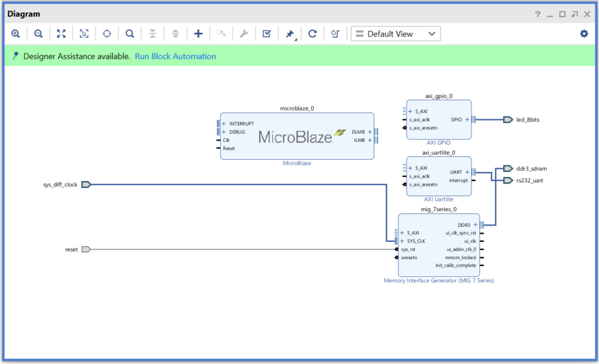Image resolution: width=599 pixels, height=364 pixels.
Task: Click the Optimize Routing icon
Action: [x=335, y=34]
